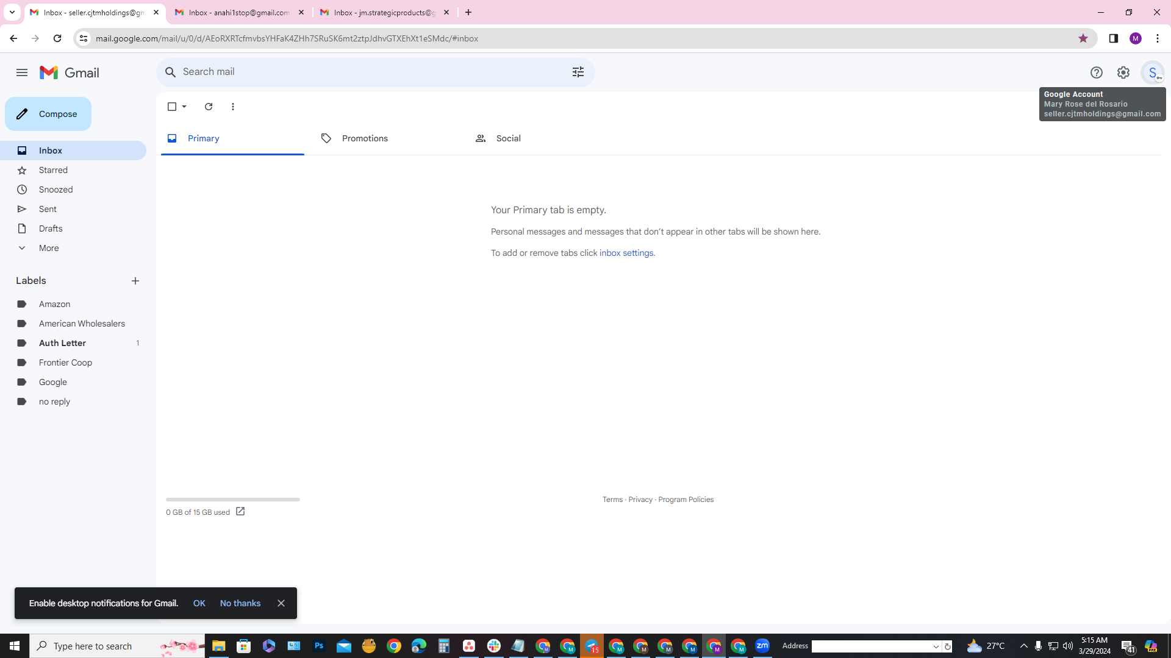Open the Snoozed folder
Viewport: 1171px width, 658px height.
pos(73,189)
